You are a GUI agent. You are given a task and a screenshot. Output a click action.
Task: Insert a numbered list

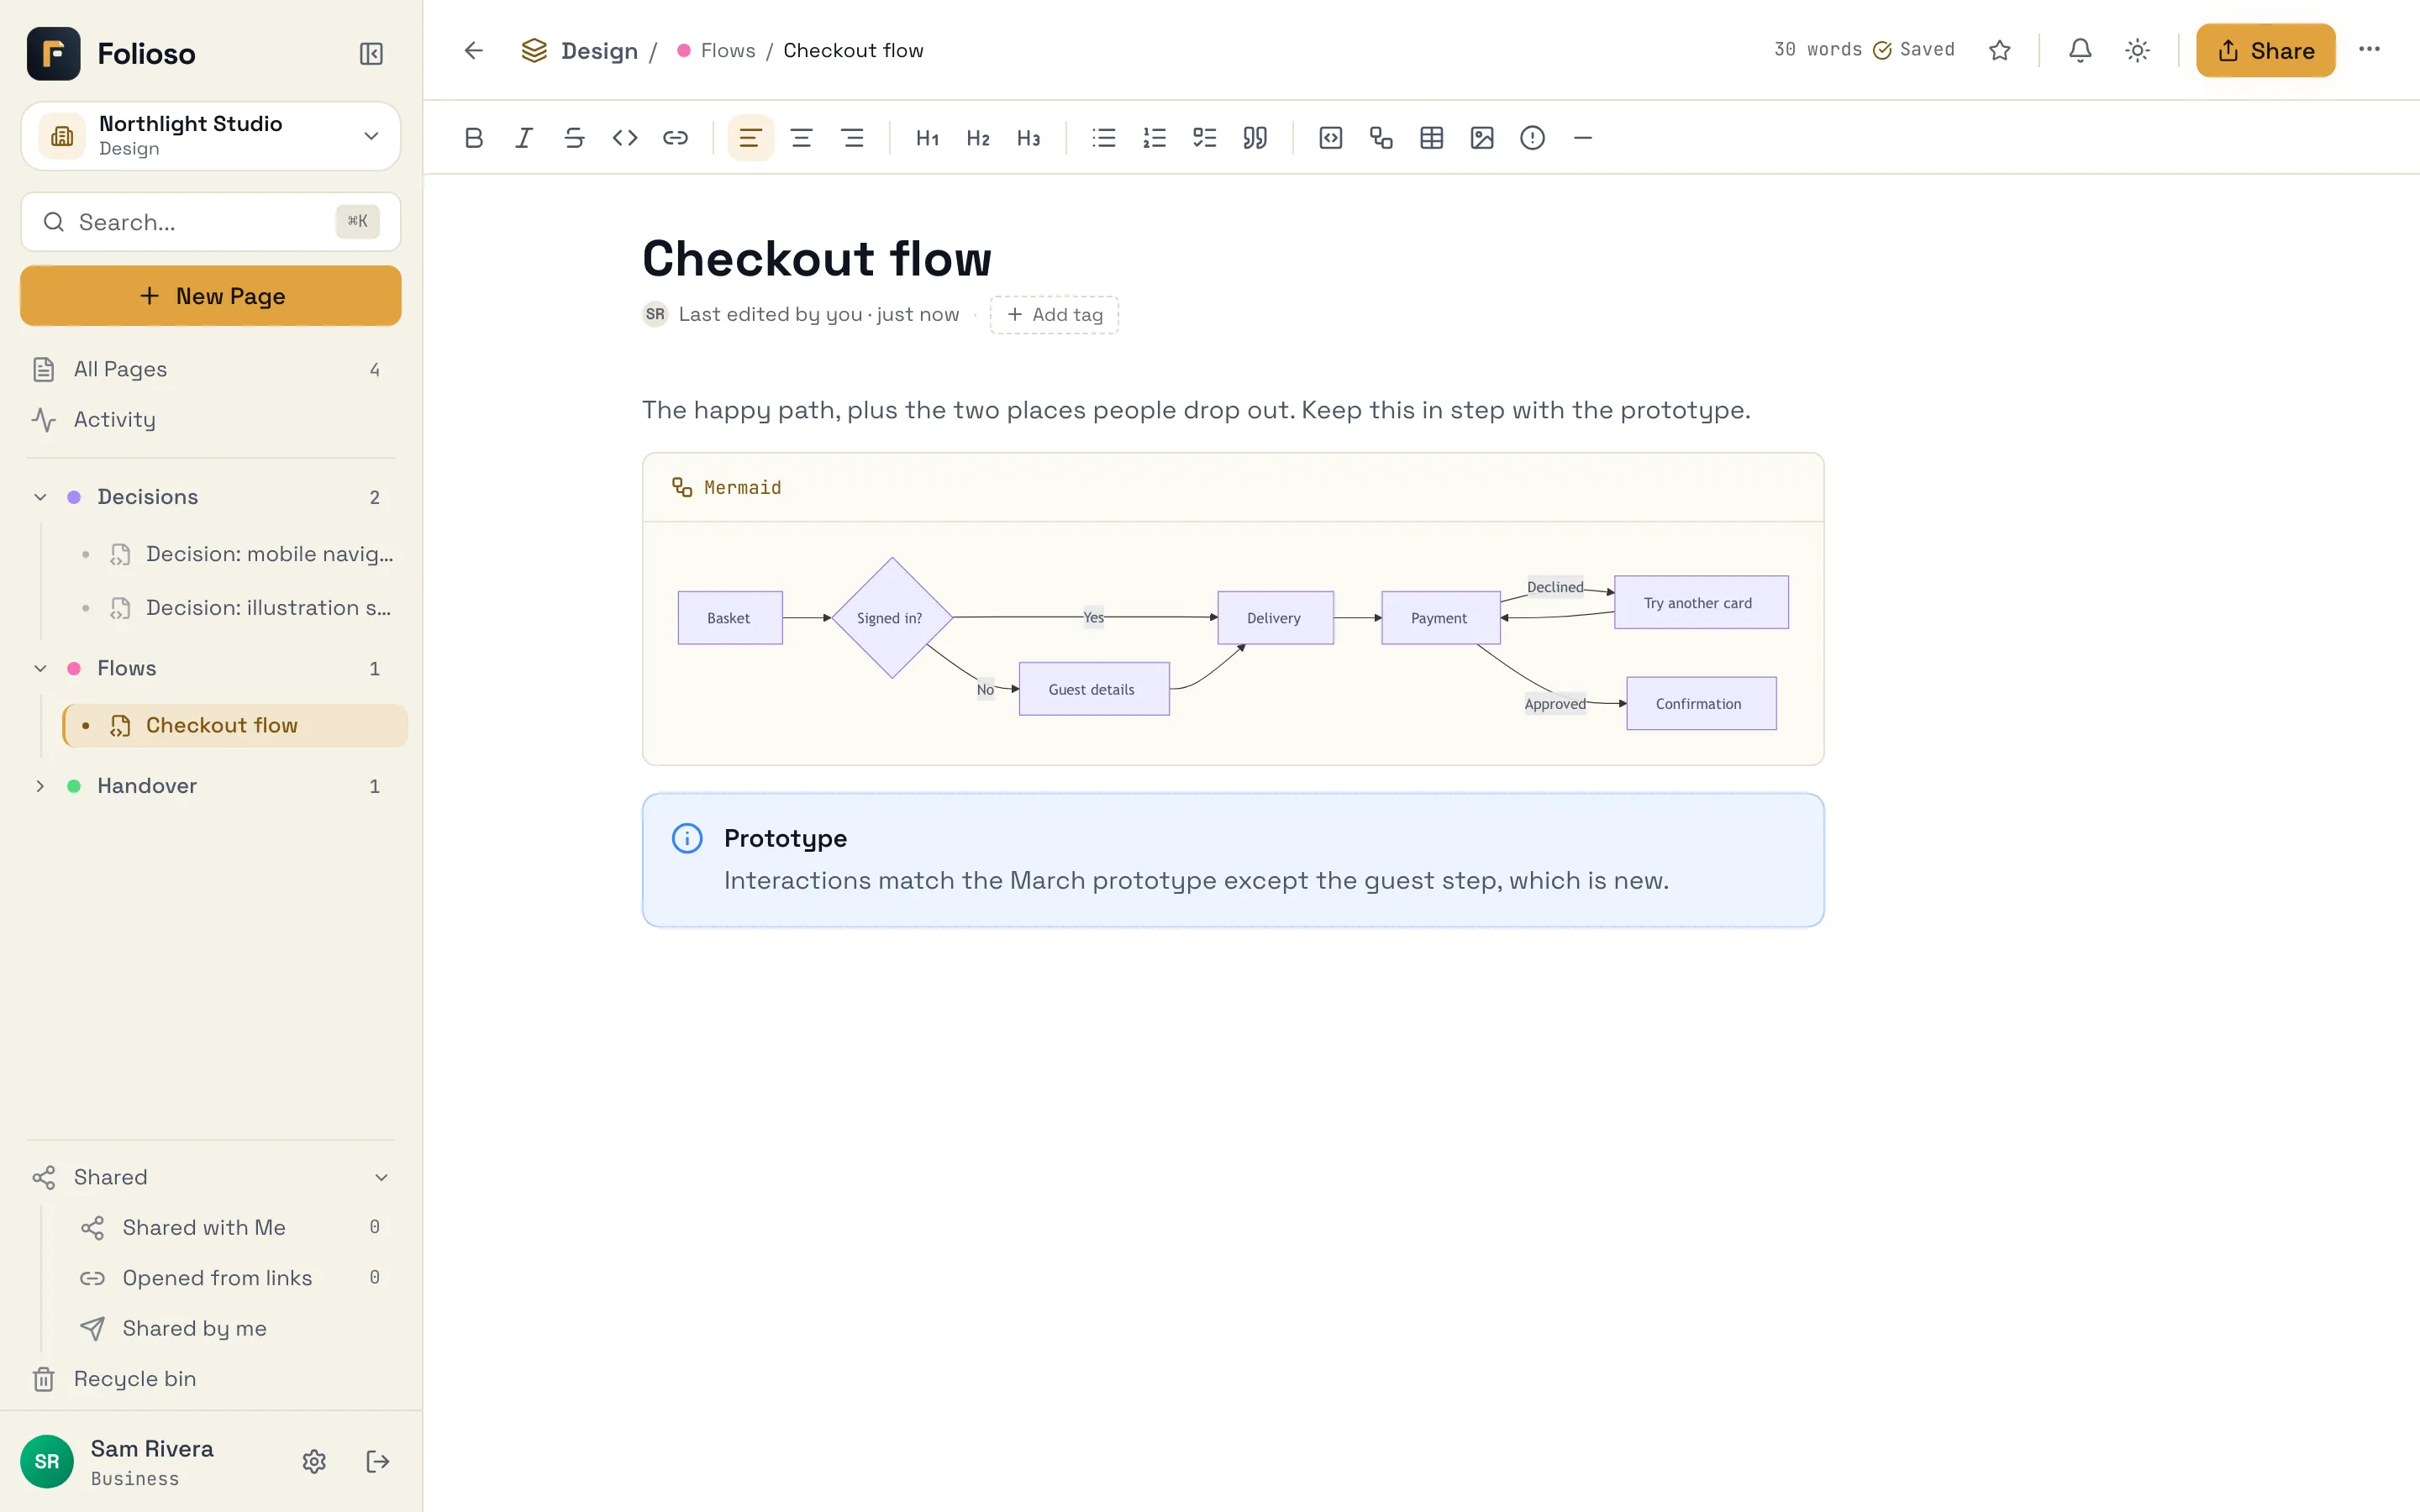point(1154,138)
